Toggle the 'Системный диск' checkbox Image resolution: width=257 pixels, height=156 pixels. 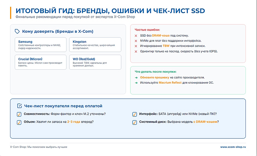tap(135, 122)
